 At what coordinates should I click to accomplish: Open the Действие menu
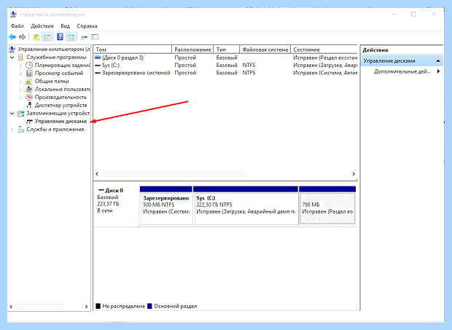click(x=42, y=26)
